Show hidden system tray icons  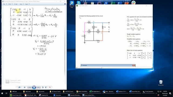(x=156, y=93)
